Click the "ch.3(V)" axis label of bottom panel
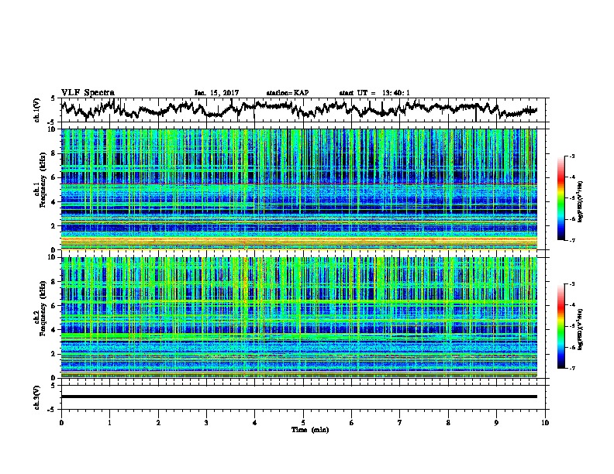The width and height of the screenshot is (614, 474). [37, 397]
